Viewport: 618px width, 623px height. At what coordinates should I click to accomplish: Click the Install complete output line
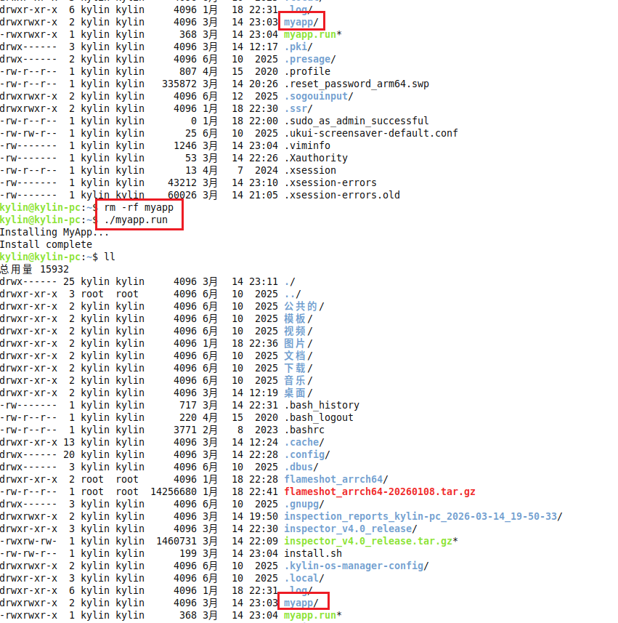(x=47, y=244)
